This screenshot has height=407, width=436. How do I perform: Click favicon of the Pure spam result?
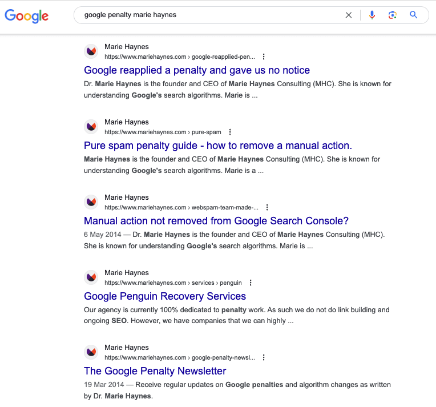[91, 127]
